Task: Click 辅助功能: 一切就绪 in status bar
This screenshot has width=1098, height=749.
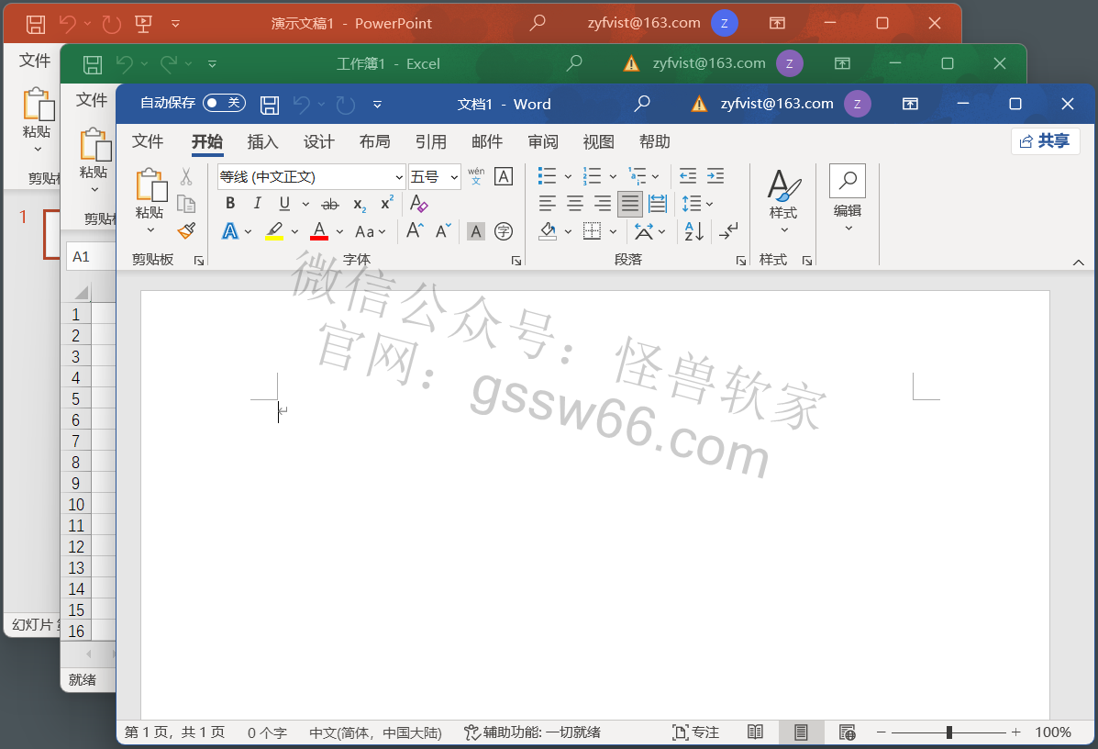Action: pyautogui.click(x=532, y=732)
